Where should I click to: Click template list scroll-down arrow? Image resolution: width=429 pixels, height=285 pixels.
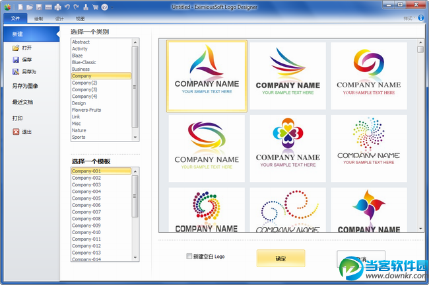(135, 257)
